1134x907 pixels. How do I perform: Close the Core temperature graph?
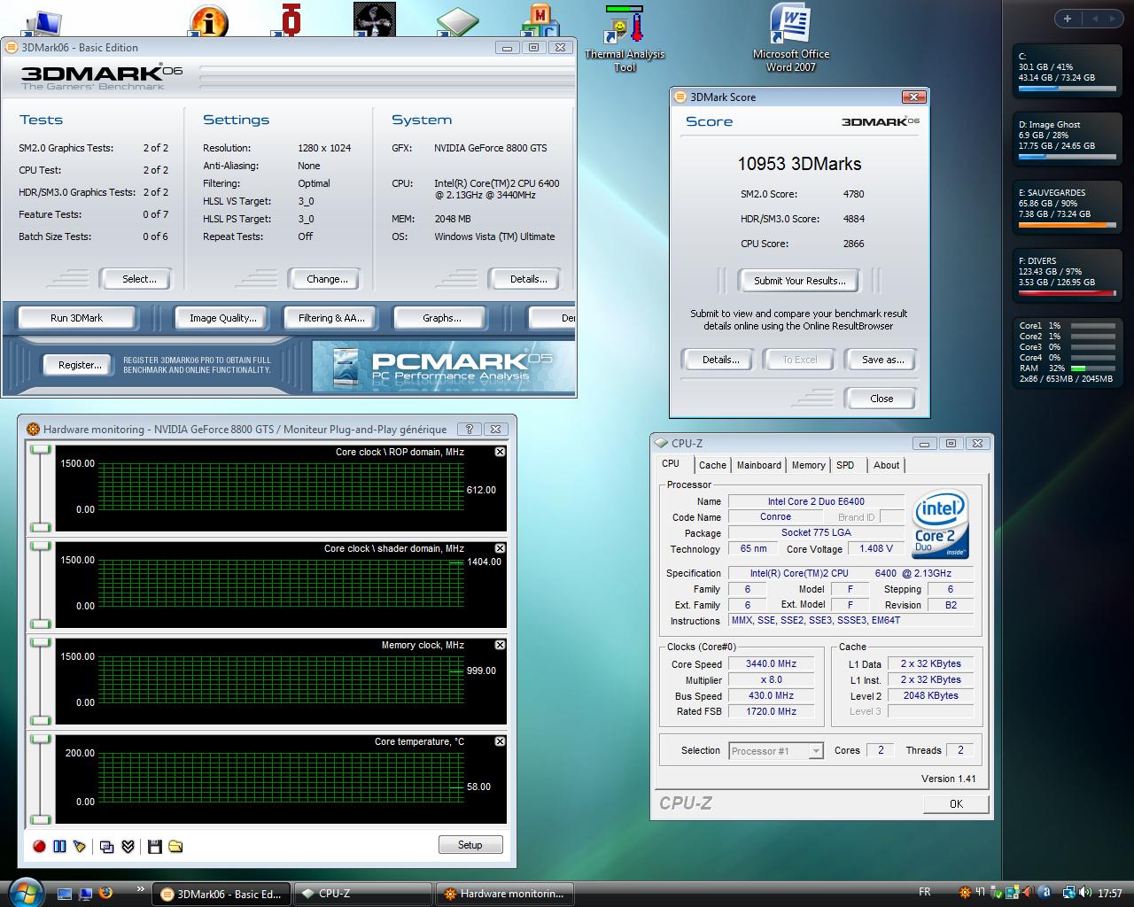[x=500, y=741]
